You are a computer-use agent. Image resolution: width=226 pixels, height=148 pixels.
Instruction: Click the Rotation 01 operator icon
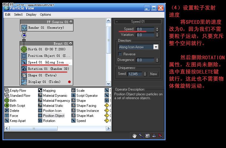coord(24,69)
